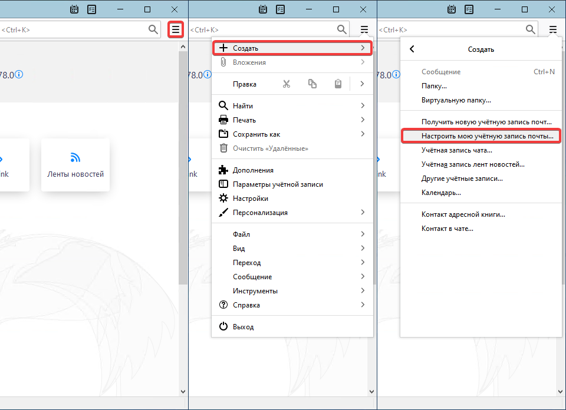The height and width of the screenshot is (410, 566).
Task: Expand the Инструменты submenu chevron
Action: 363,291
